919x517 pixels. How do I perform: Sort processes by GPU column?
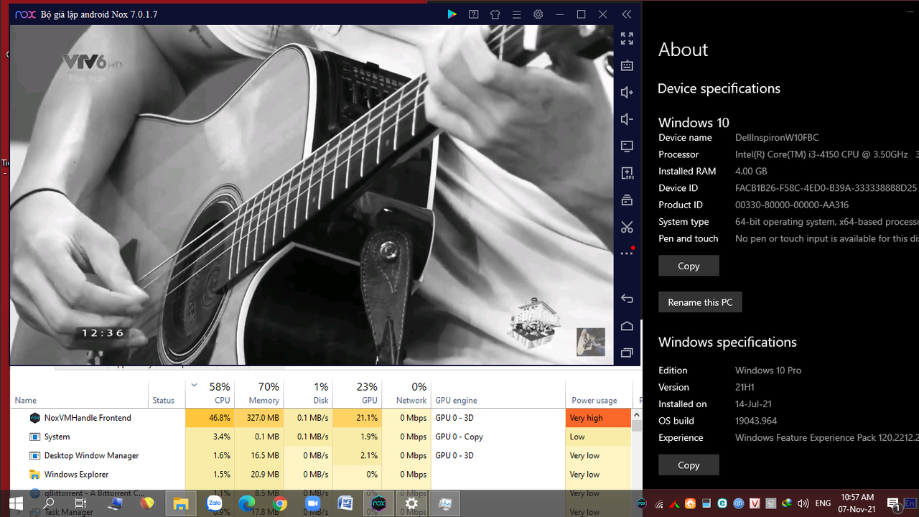(357, 393)
